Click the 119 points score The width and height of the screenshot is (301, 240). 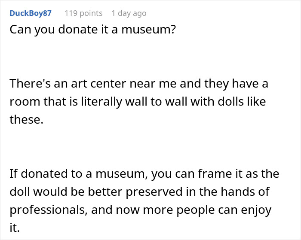[83, 13]
